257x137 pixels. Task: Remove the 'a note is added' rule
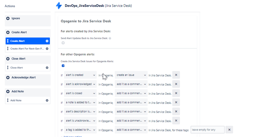pyautogui.click(x=176, y=102)
